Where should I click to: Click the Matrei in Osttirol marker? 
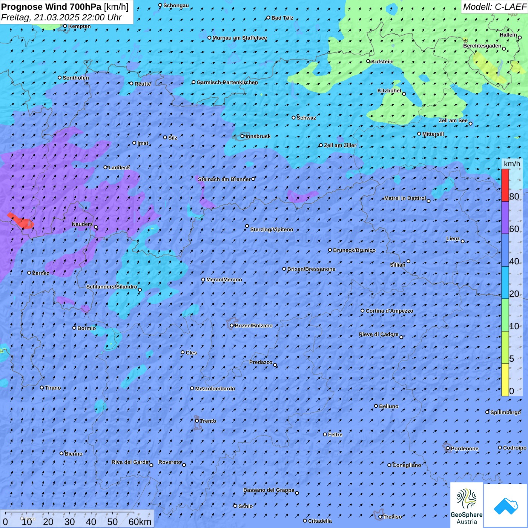(x=428, y=201)
